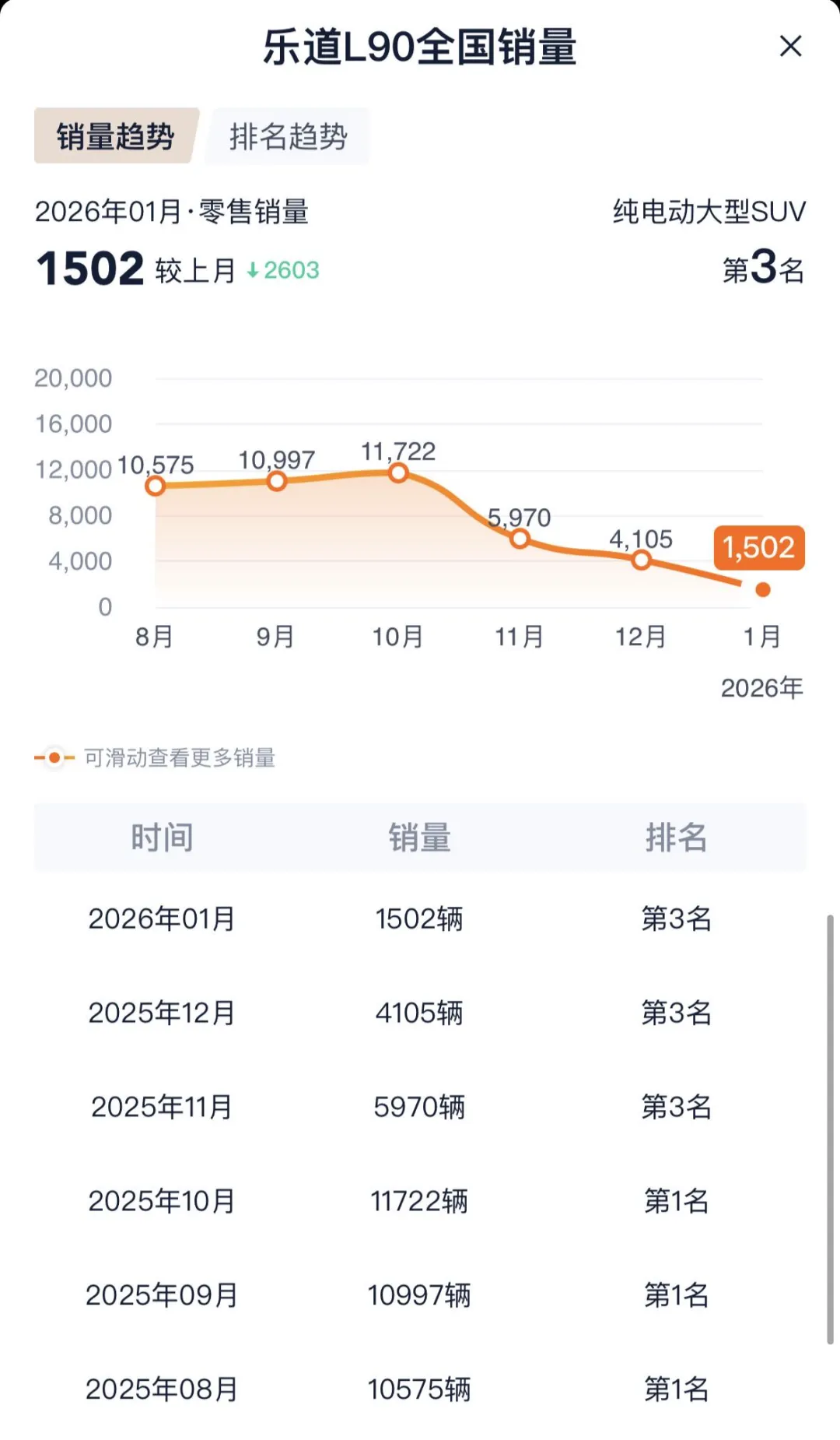Click 第3名 in the 2026年01月 row
The height and width of the screenshot is (1440, 840).
677,918
